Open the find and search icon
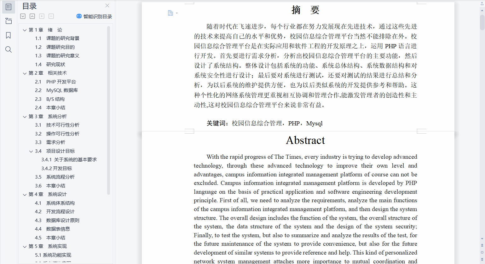 (9, 49)
